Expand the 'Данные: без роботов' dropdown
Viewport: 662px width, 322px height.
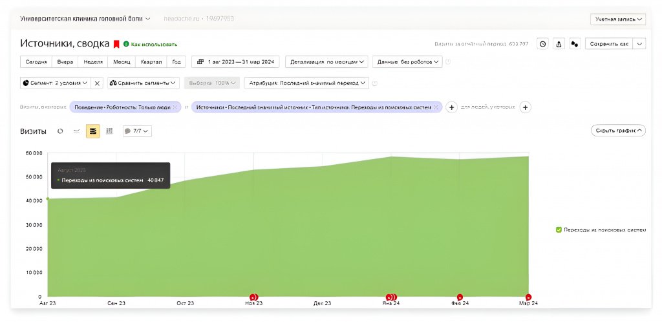tap(408, 62)
